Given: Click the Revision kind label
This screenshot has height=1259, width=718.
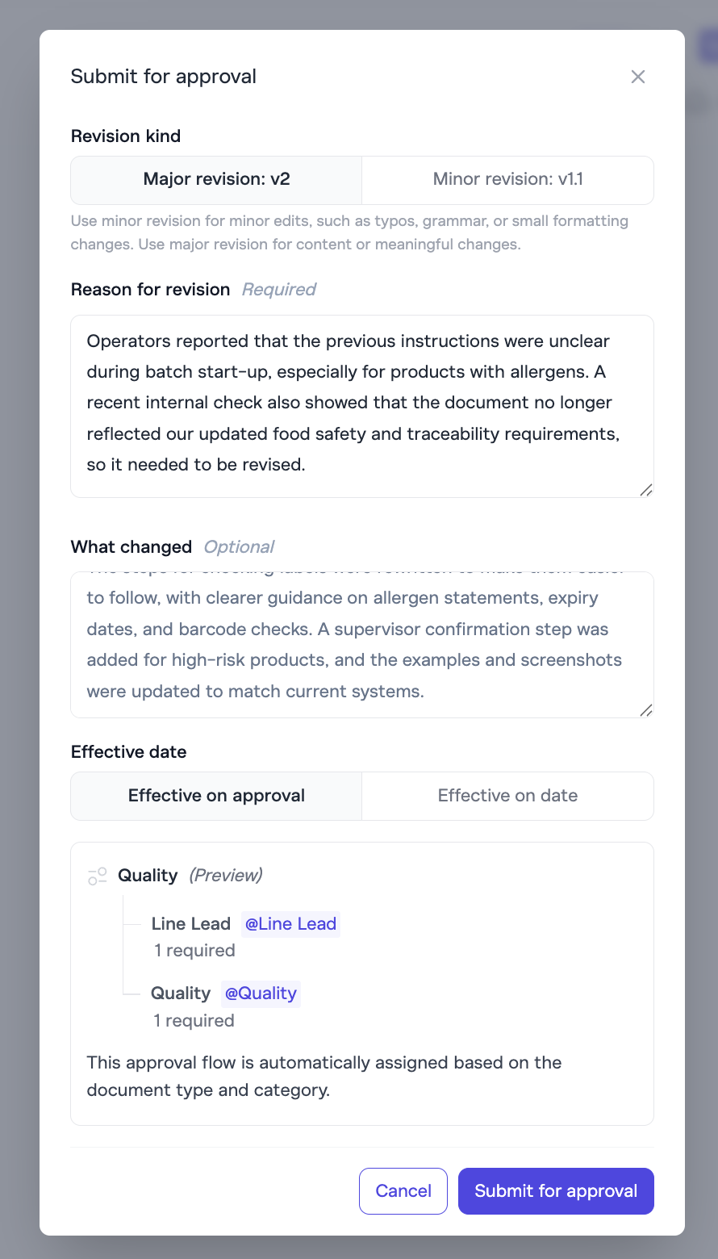Looking at the screenshot, I should [x=126, y=136].
